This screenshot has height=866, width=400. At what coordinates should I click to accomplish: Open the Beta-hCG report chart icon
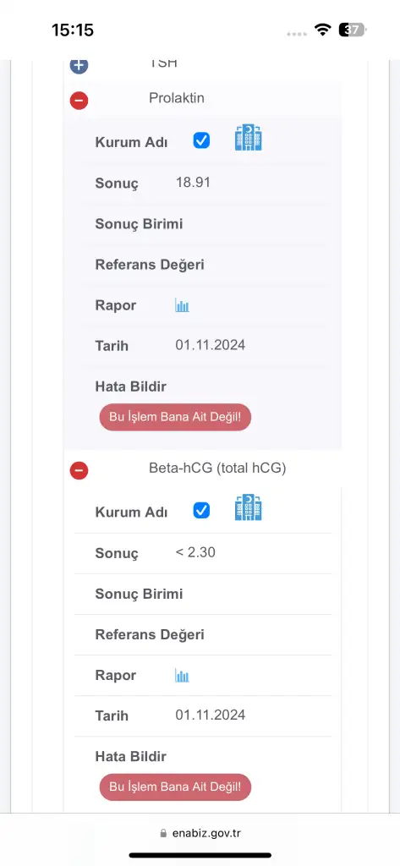[183, 676]
